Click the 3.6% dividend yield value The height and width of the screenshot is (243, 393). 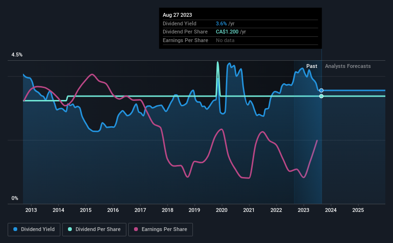click(221, 23)
